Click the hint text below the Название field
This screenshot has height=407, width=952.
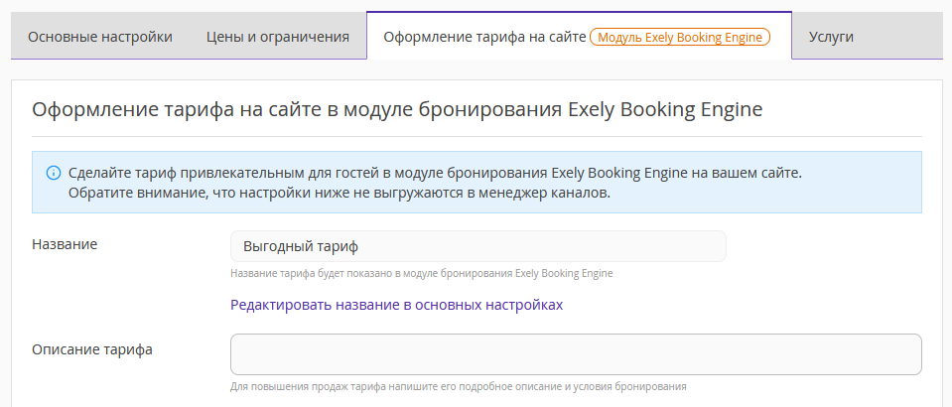[x=421, y=273]
